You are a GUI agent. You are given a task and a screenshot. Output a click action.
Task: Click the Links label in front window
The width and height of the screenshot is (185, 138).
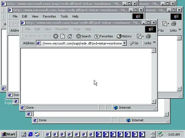tap(148, 43)
